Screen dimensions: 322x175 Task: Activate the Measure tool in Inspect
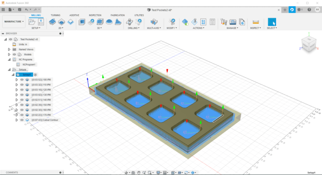click(255, 22)
